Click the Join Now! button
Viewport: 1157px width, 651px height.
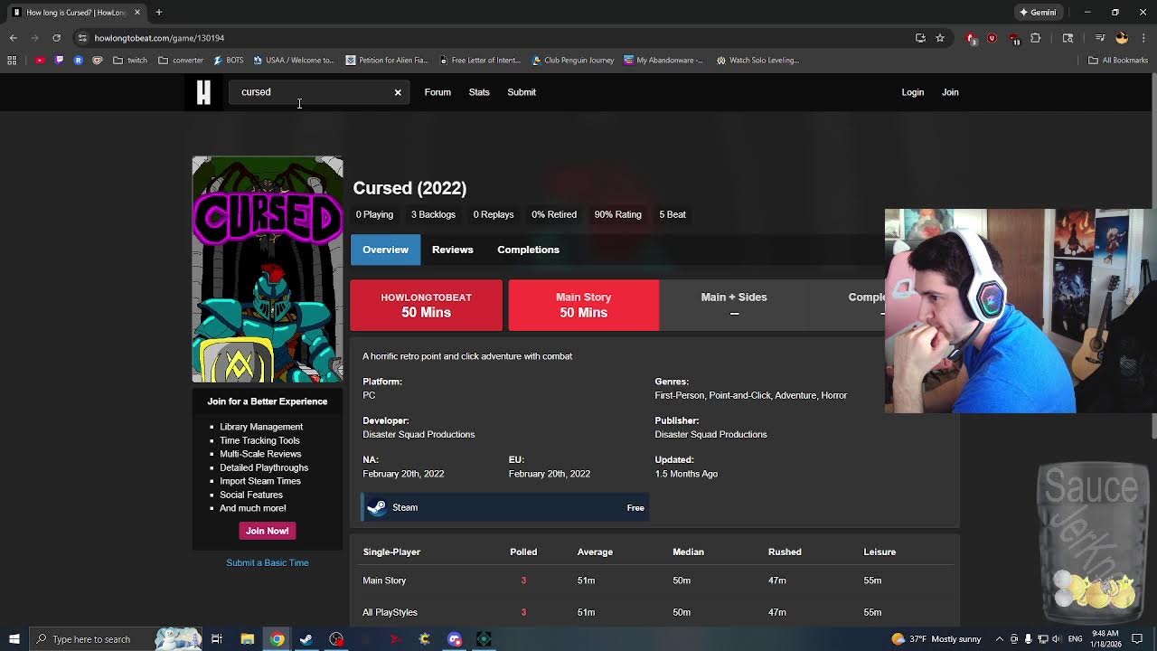[x=268, y=531]
